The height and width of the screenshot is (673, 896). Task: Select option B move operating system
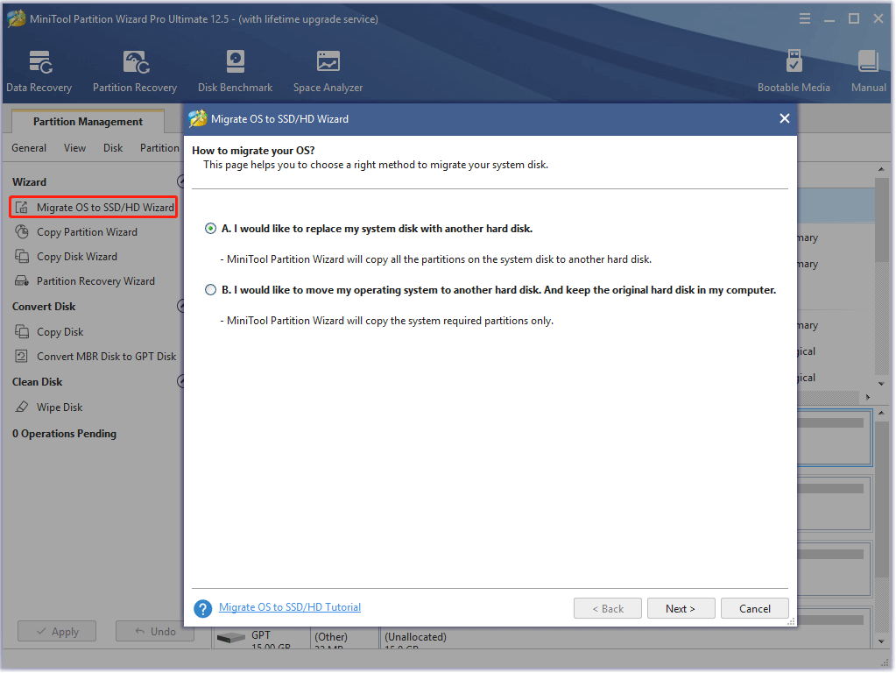210,290
